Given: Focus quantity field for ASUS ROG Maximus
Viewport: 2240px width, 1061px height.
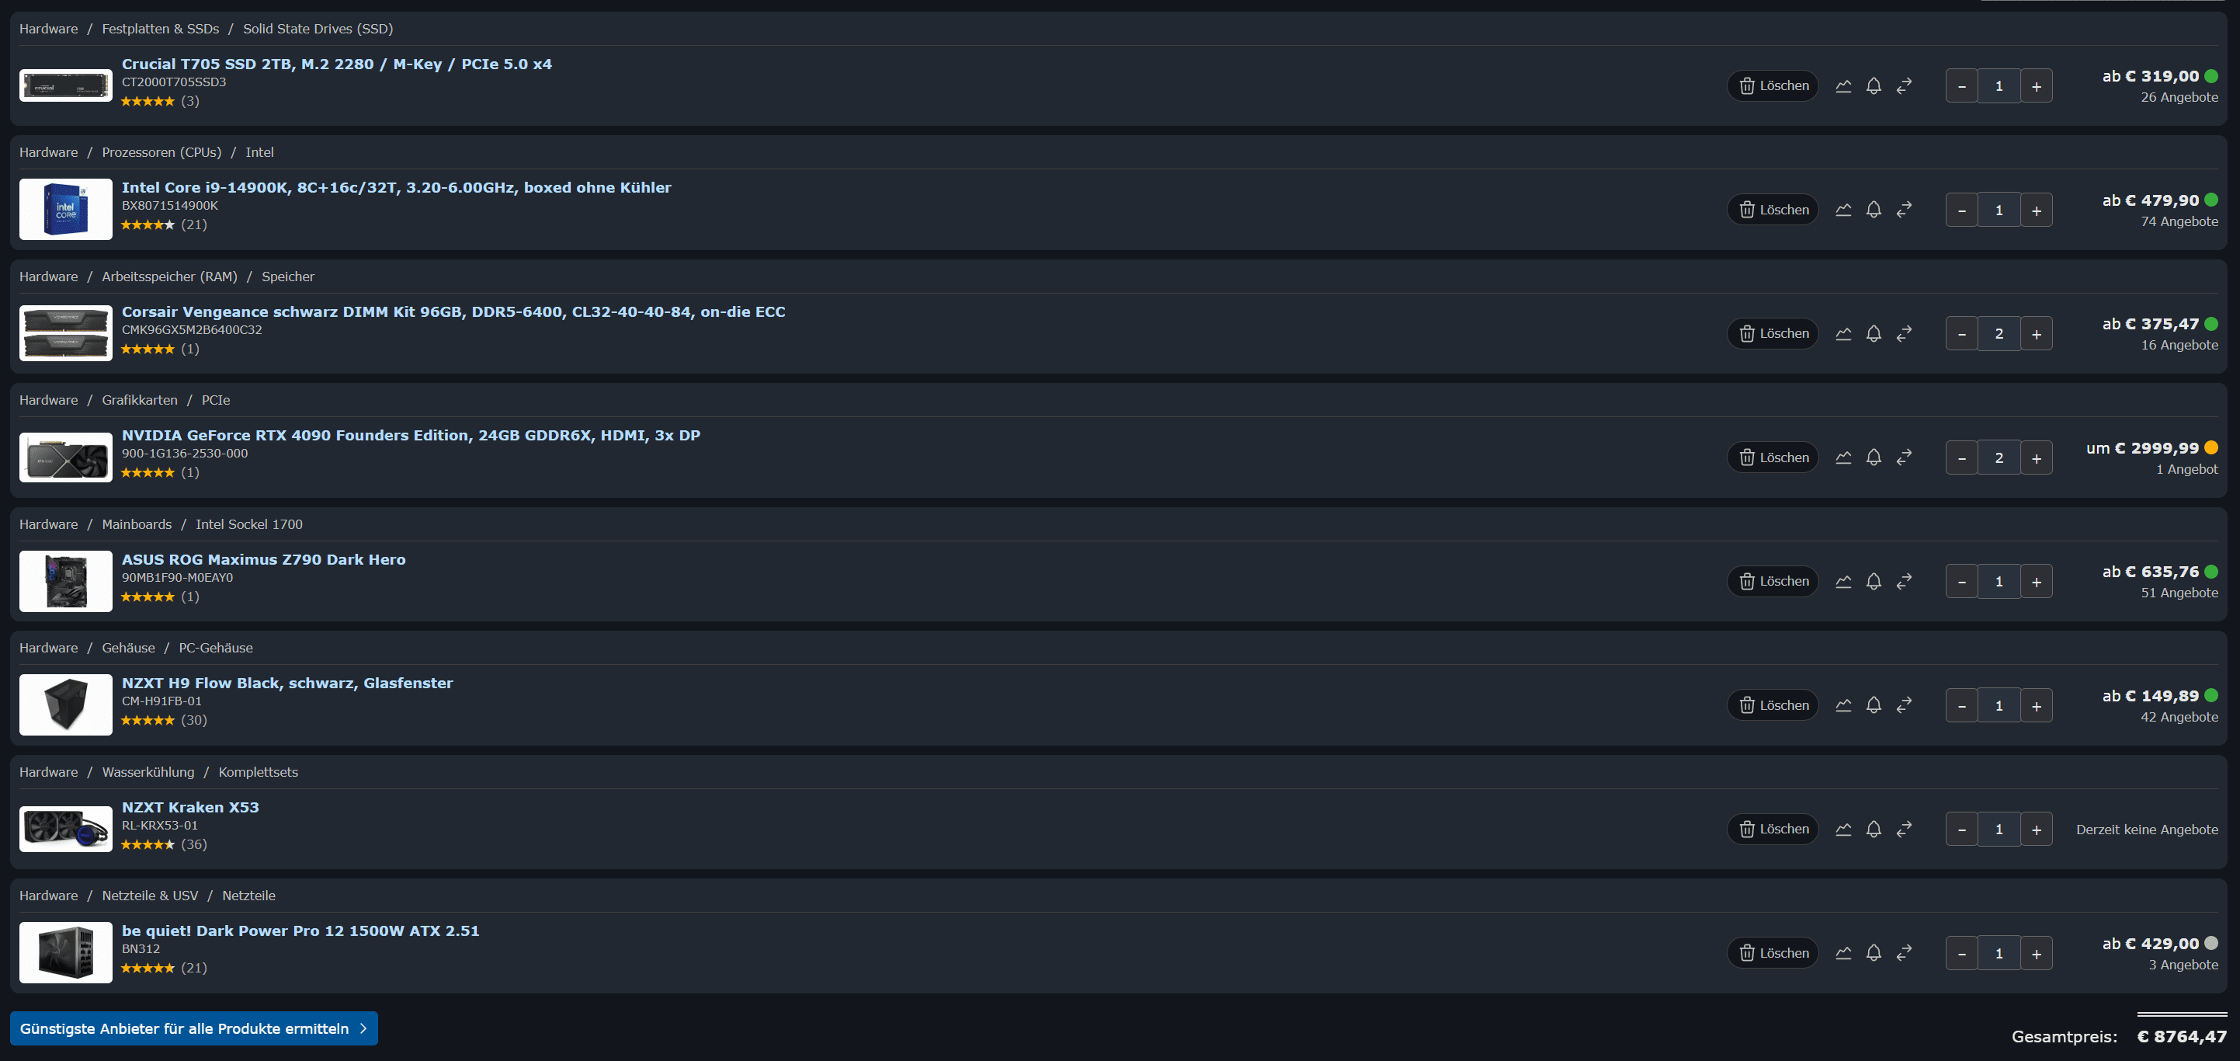Looking at the screenshot, I should point(1999,582).
